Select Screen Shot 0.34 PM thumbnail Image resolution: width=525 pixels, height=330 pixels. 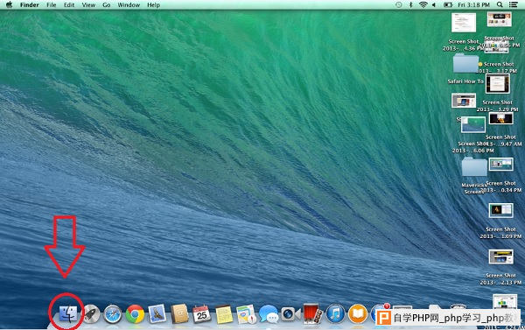pos(500,165)
